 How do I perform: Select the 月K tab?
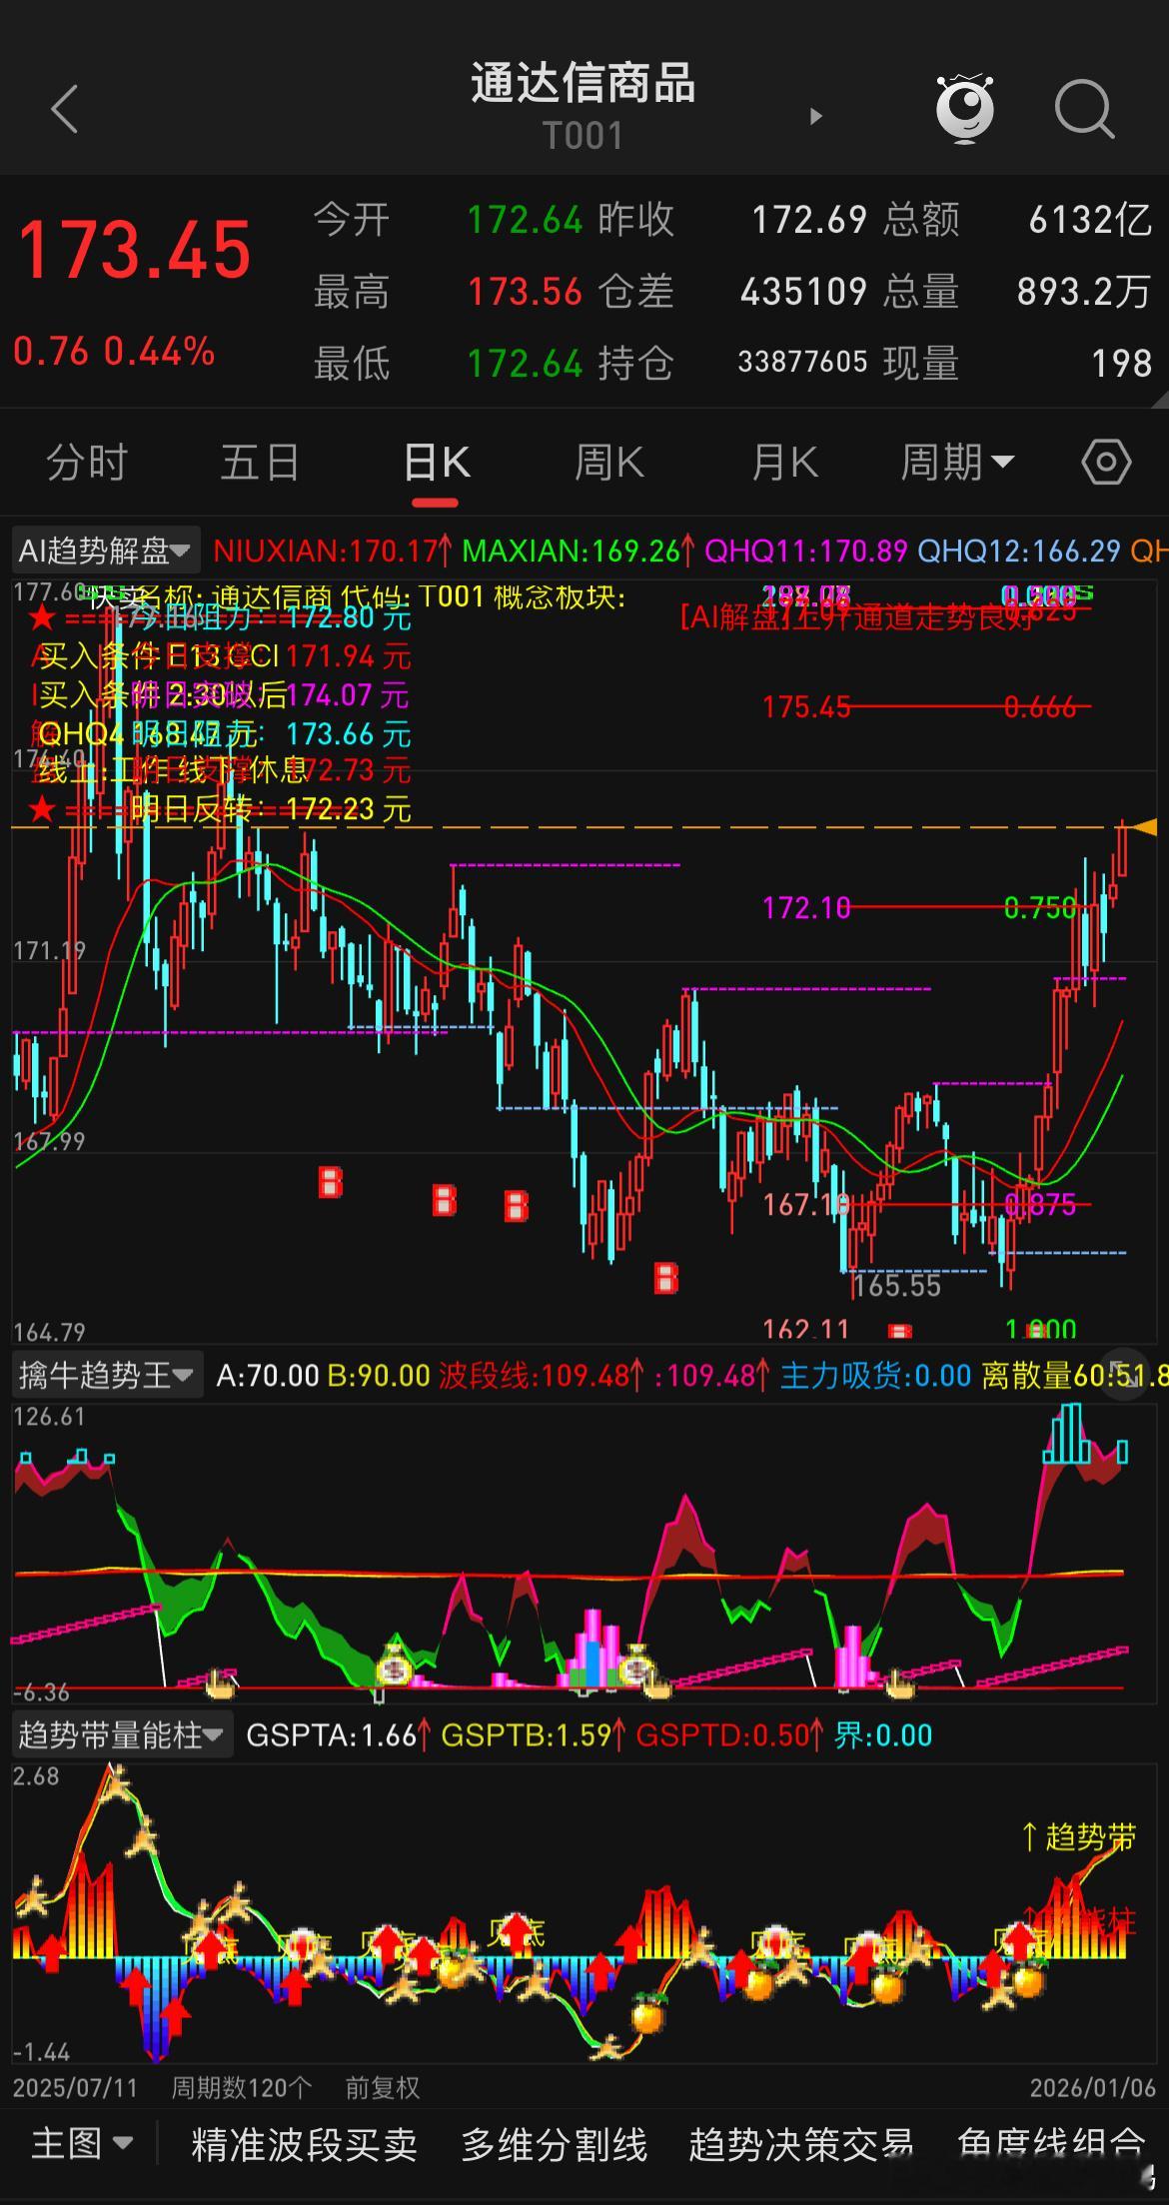pyautogui.click(x=784, y=463)
